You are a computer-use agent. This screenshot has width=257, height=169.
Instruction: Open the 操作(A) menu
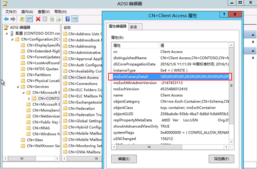coord(27,12)
